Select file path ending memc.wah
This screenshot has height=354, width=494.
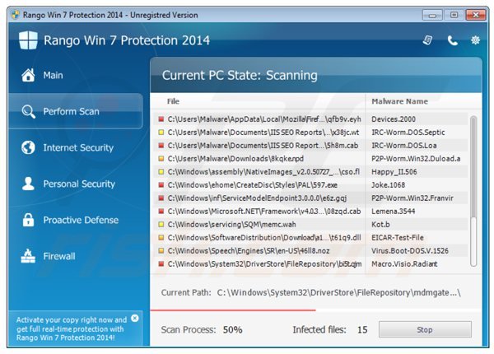point(231,225)
